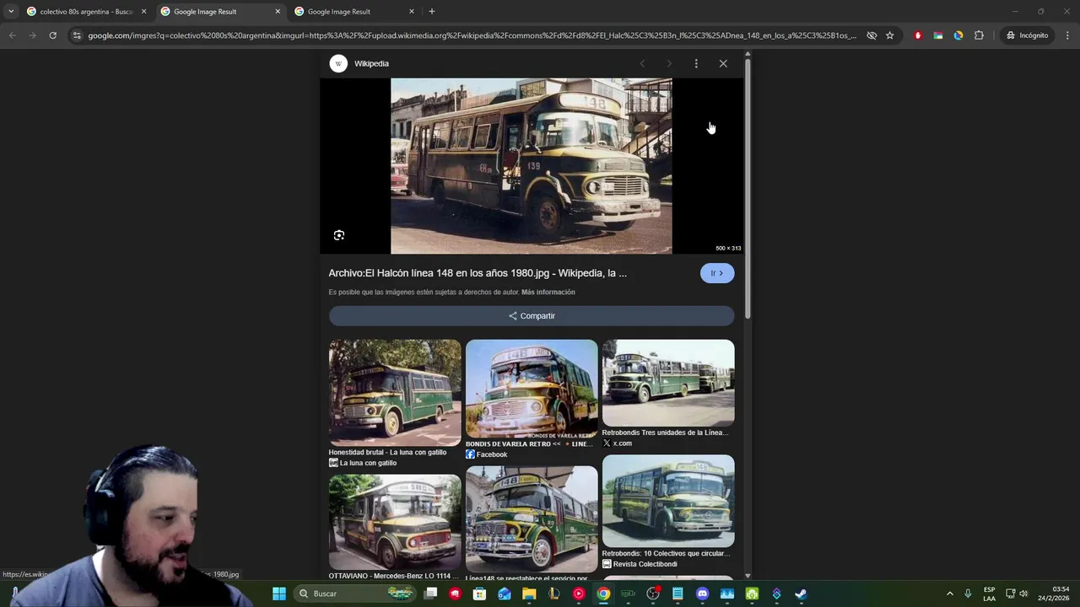Reload the current page

[x=52, y=35]
